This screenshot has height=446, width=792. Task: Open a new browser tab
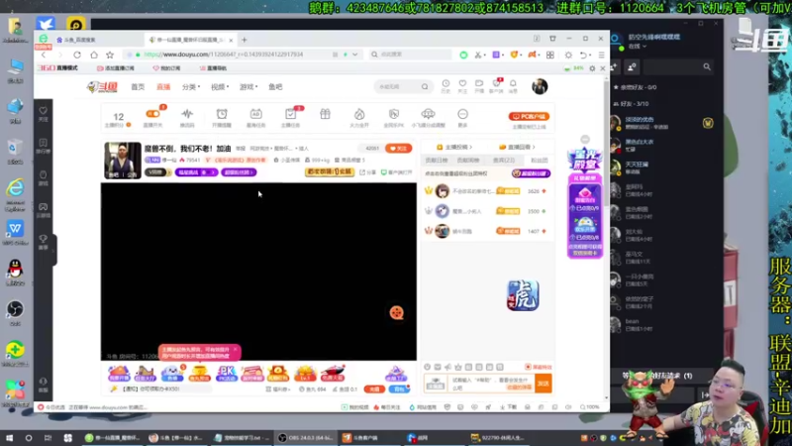tap(245, 40)
